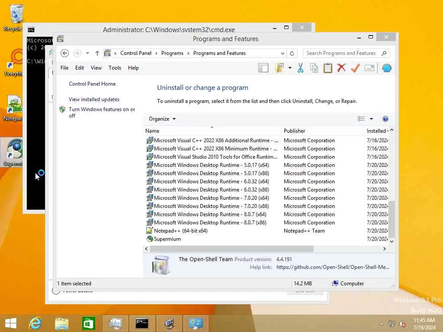
Task: Click the horizontal scrollbar in program list
Action: click(232, 249)
